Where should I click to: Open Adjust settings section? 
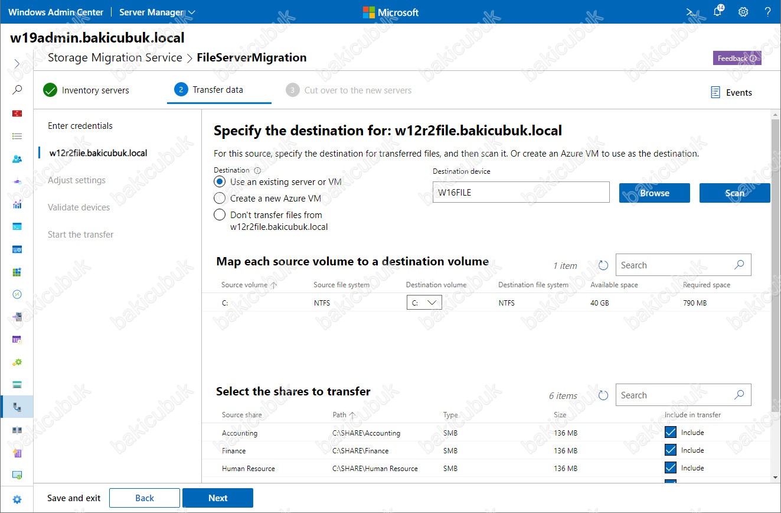[x=77, y=180]
